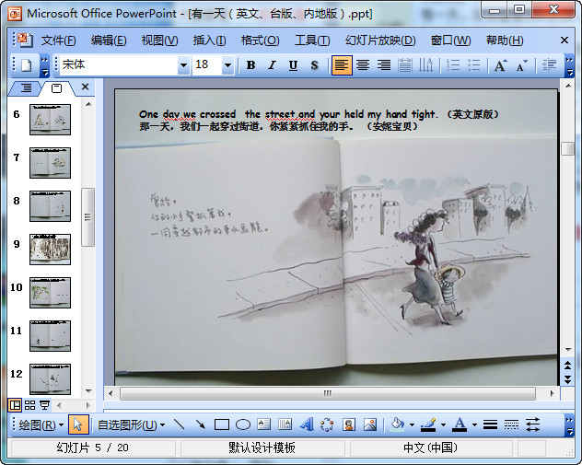Open the 工具(T) menu

click(x=312, y=41)
